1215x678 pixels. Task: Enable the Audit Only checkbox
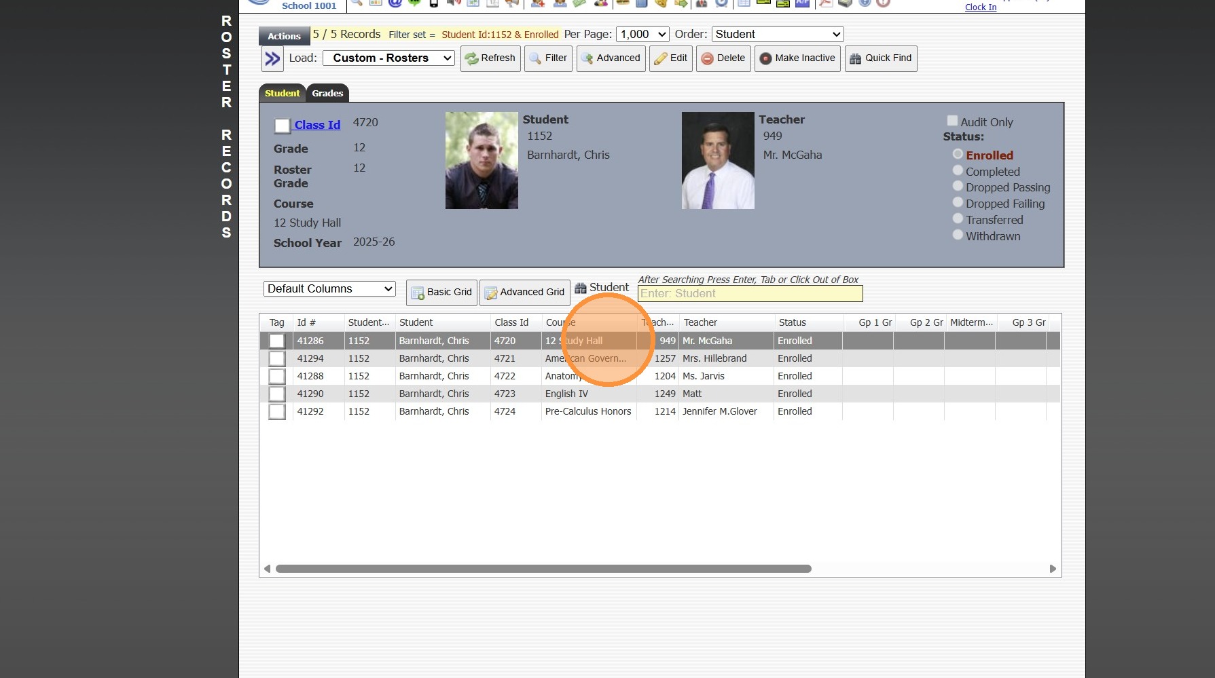952,121
